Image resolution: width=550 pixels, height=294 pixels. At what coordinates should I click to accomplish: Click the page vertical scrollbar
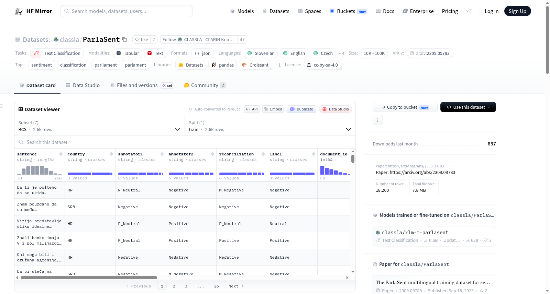click(x=547, y=39)
